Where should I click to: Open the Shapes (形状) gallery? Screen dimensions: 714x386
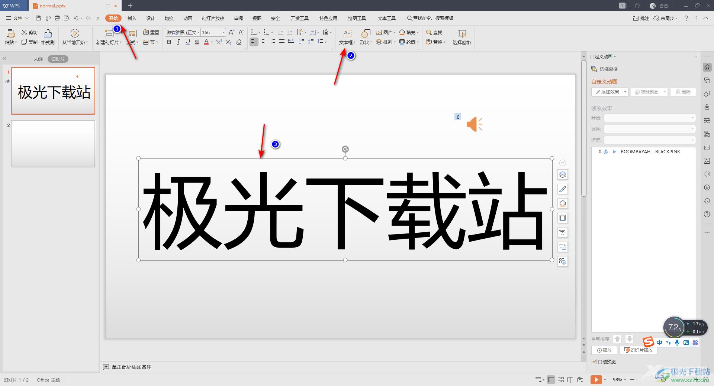[x=366, y=37]
